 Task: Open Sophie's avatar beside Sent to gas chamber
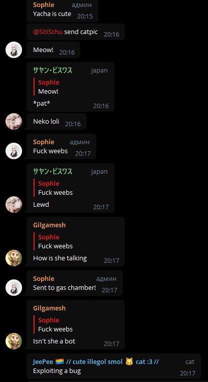14,287
